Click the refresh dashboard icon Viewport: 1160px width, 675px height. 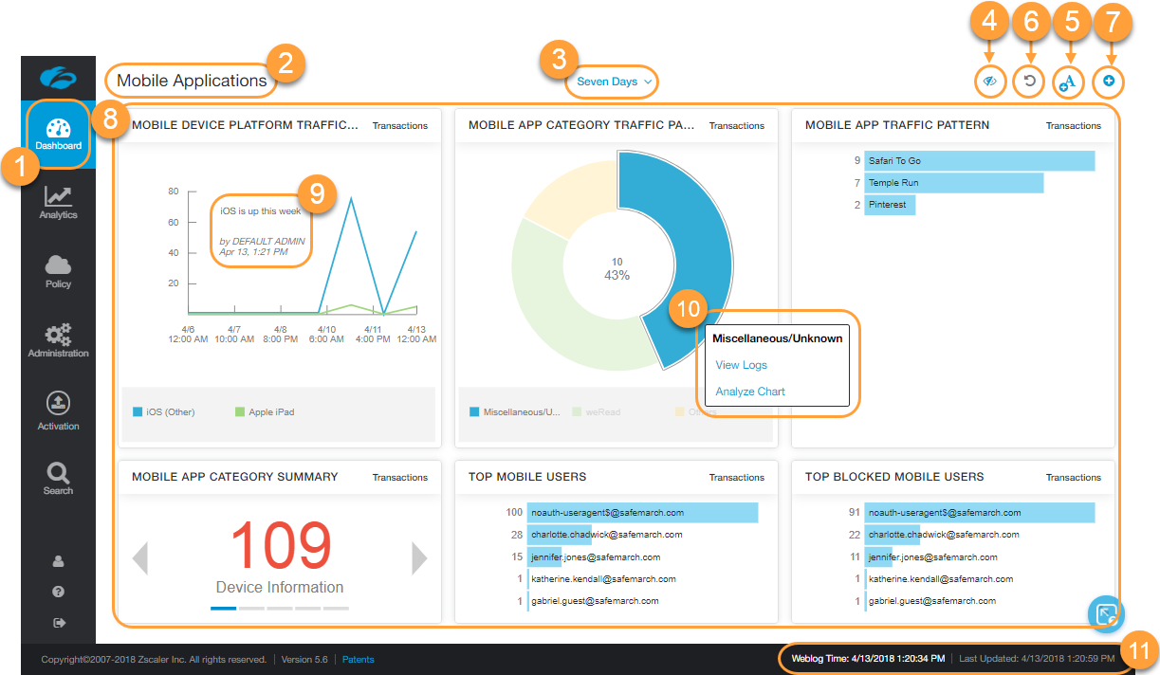click(x=1028, y=82)
